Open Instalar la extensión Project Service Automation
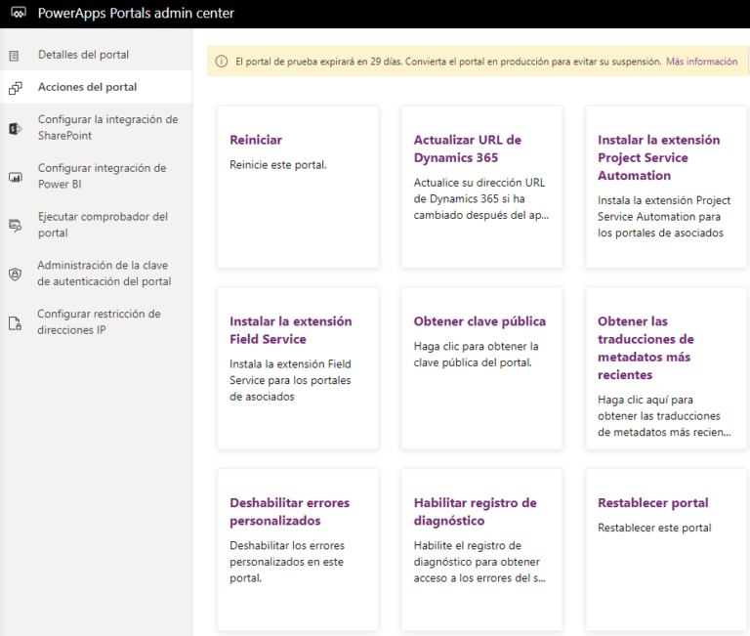 666,187
